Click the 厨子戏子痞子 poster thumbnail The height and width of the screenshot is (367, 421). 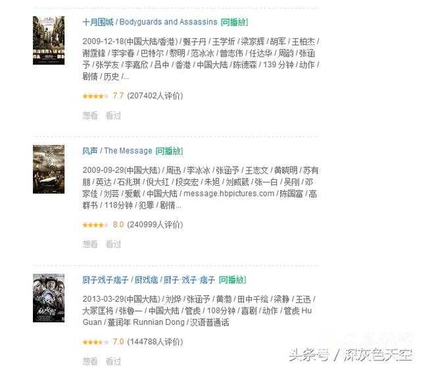[49, 298]
